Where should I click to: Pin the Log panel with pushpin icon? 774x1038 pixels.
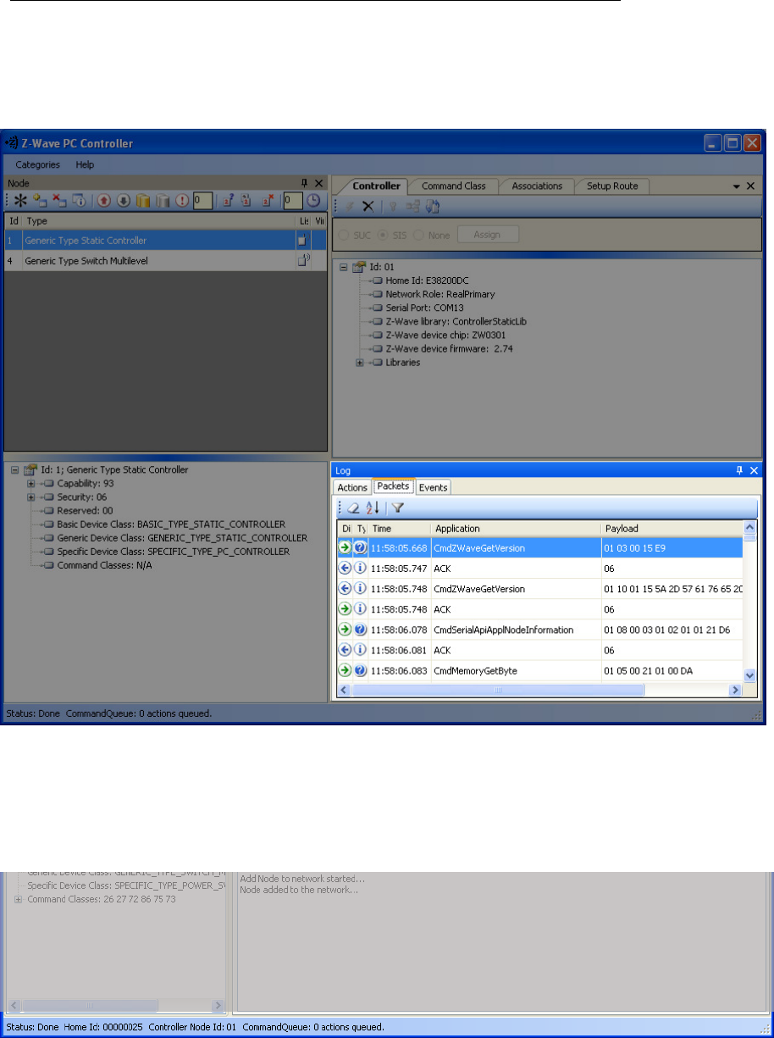(738, 469)
